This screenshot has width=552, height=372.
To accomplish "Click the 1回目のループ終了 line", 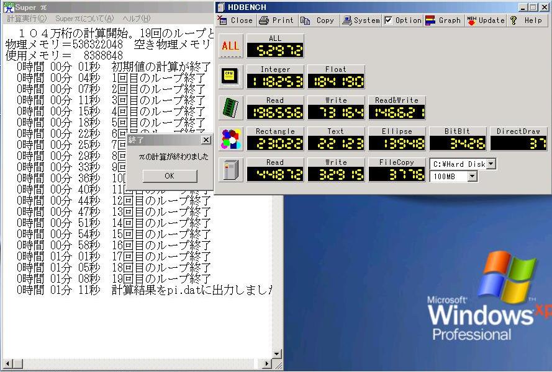I will tap(111, 77).
